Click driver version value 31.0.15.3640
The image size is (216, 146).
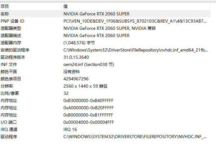click(76, 57)
